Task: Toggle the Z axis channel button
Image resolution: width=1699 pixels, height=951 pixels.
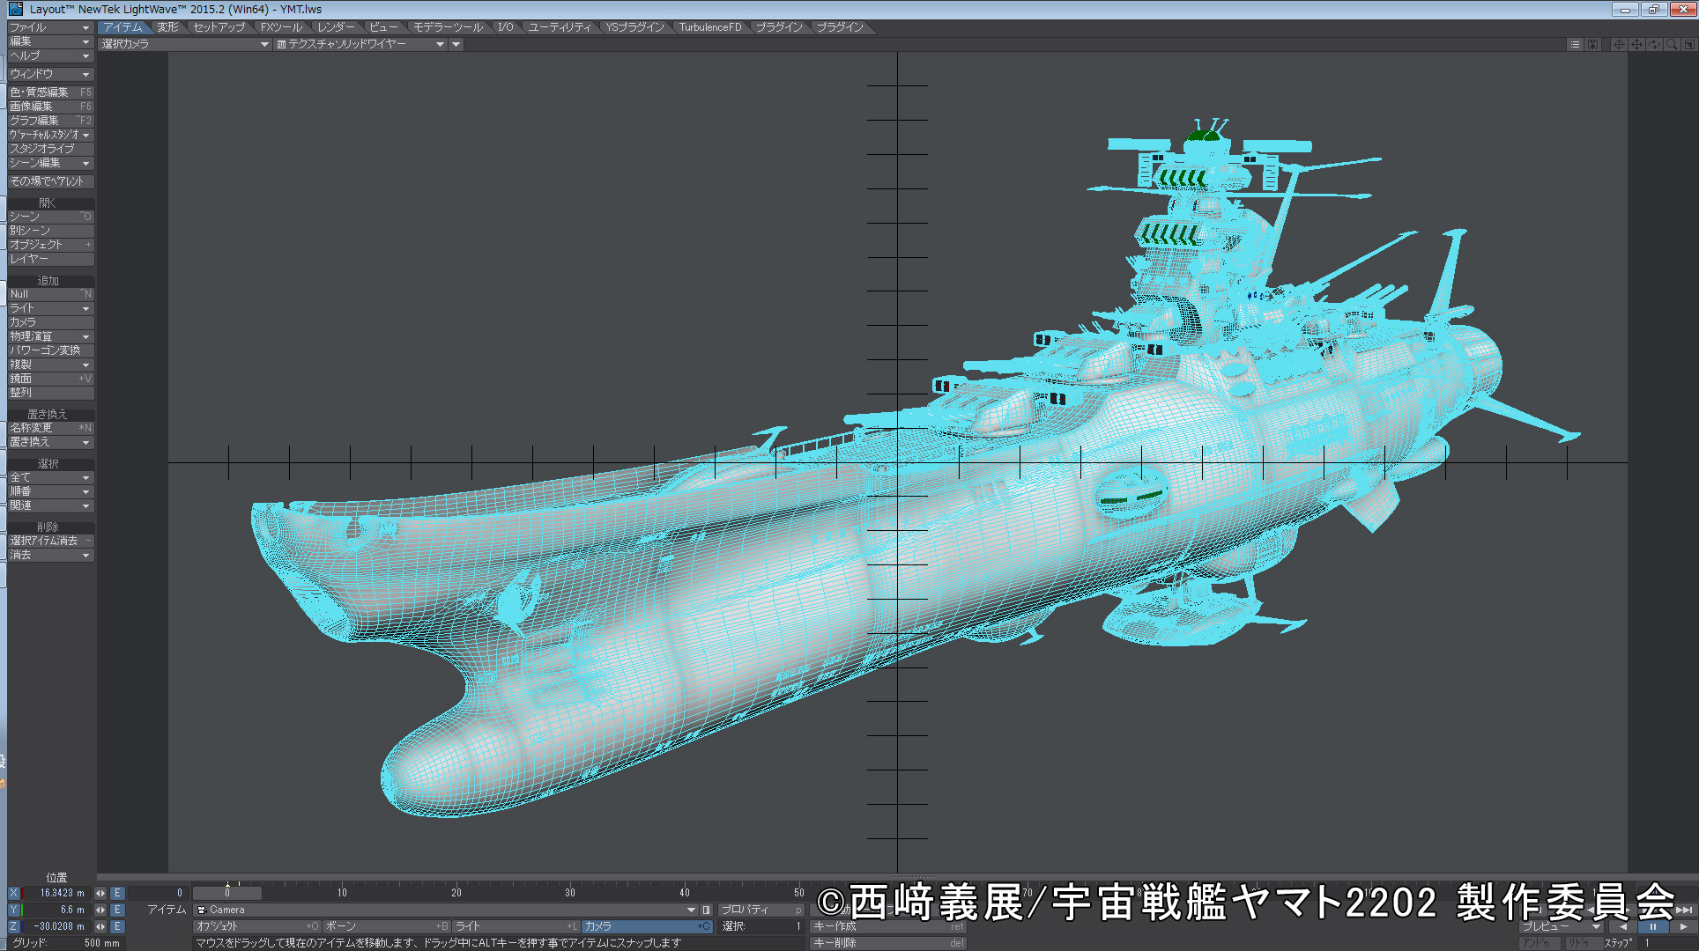Action: [13, 926]
